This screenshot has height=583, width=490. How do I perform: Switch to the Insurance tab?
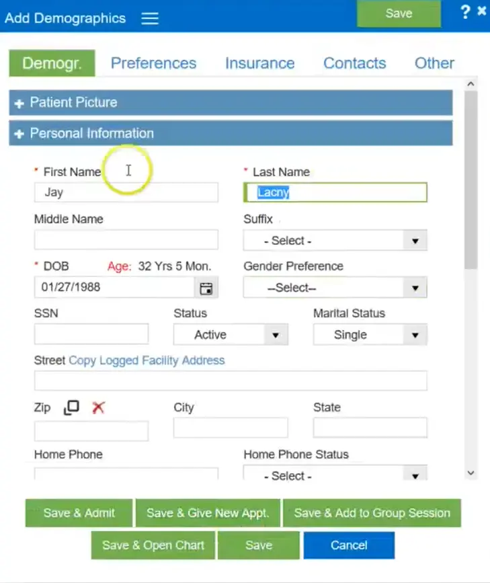tap(260, 63)
